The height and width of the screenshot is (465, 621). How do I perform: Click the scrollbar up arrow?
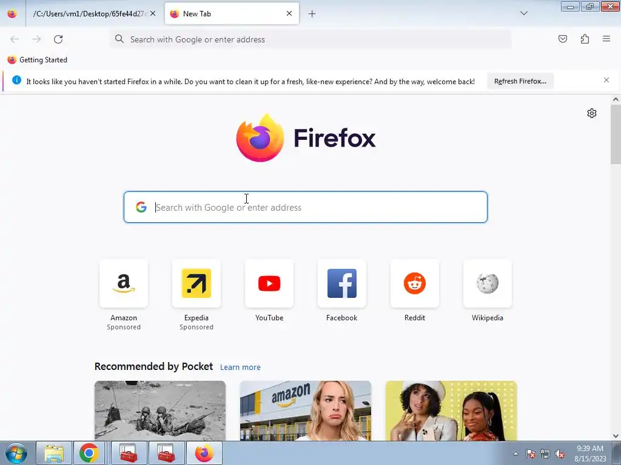point(616,100)
